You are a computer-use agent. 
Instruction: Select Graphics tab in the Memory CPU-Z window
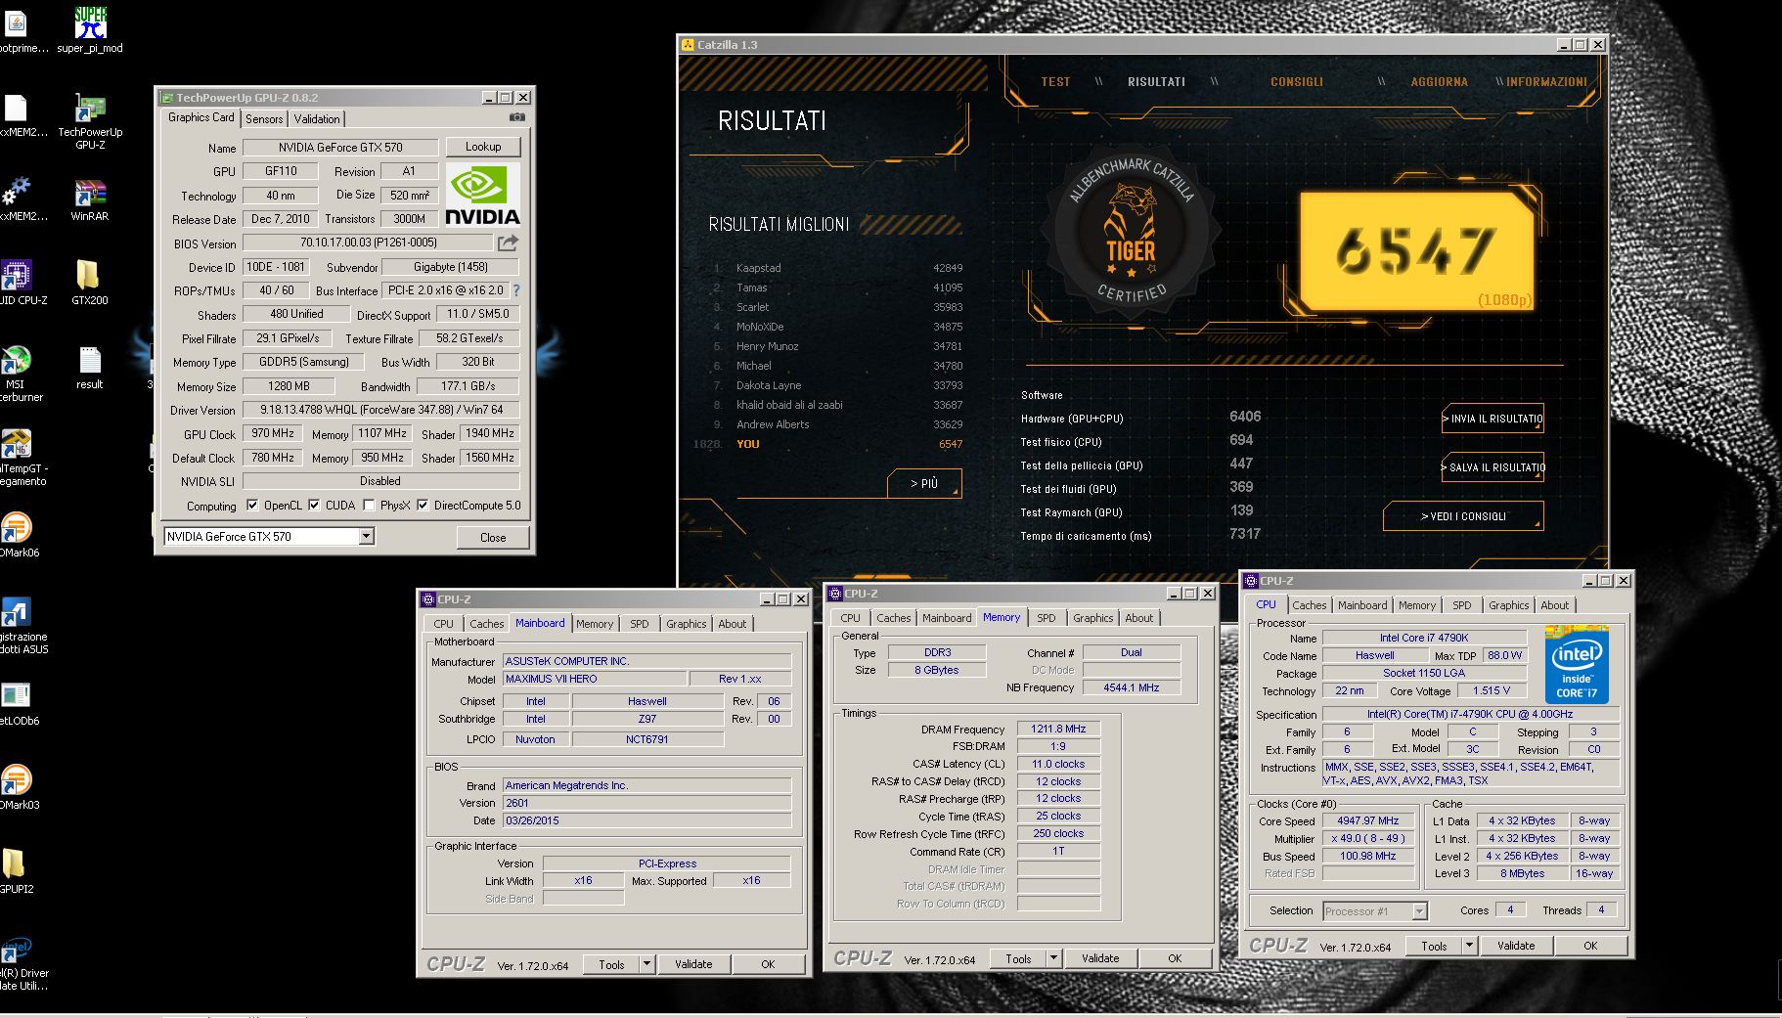pyautogui.click(x=1092, y=618)
